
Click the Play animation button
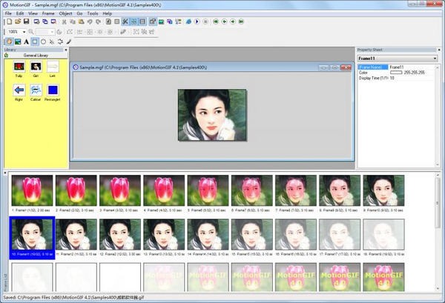pyautogui.click(x=197, y=21)
